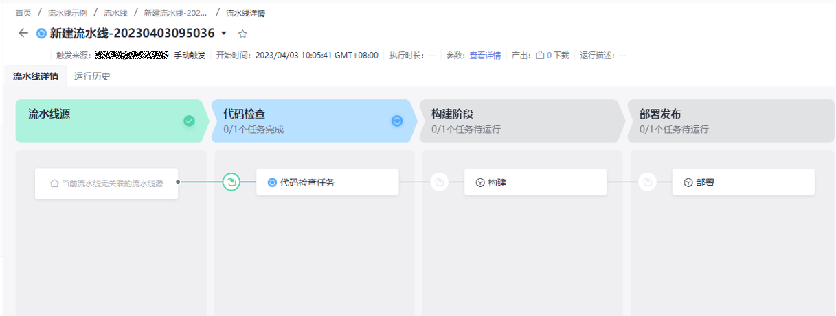Open 流水线示例 breadcrumb link
This screenshot has width=836, height=316.
[x=67, y=13]
